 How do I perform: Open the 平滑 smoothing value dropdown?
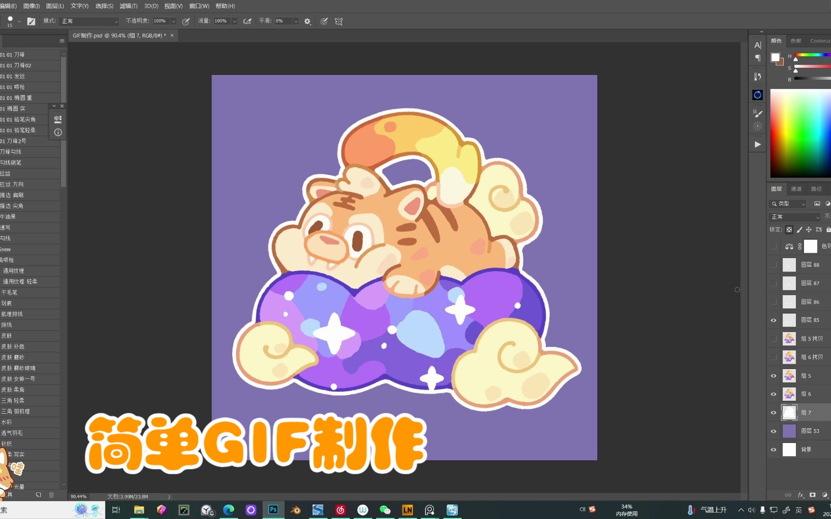coord(296,21)
